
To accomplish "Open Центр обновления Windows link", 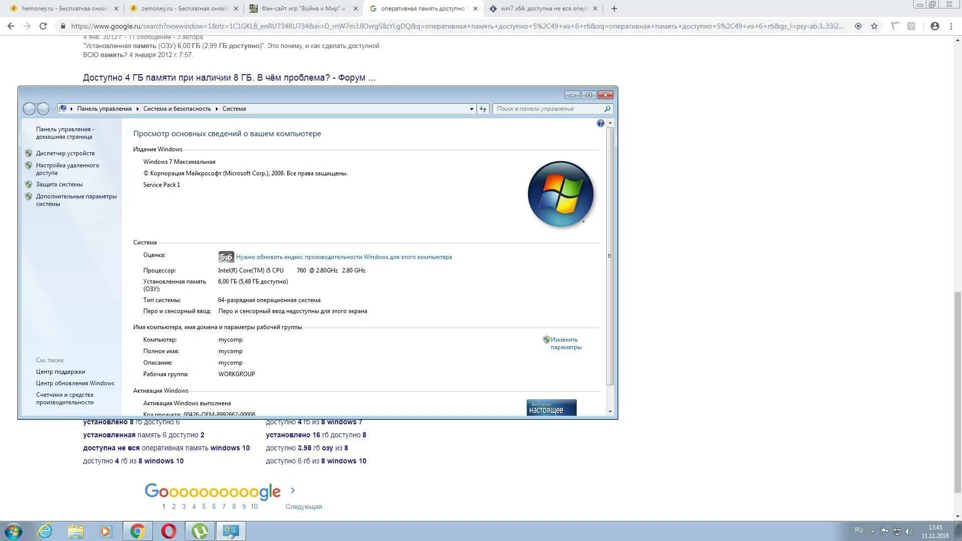I will (75, 383).
